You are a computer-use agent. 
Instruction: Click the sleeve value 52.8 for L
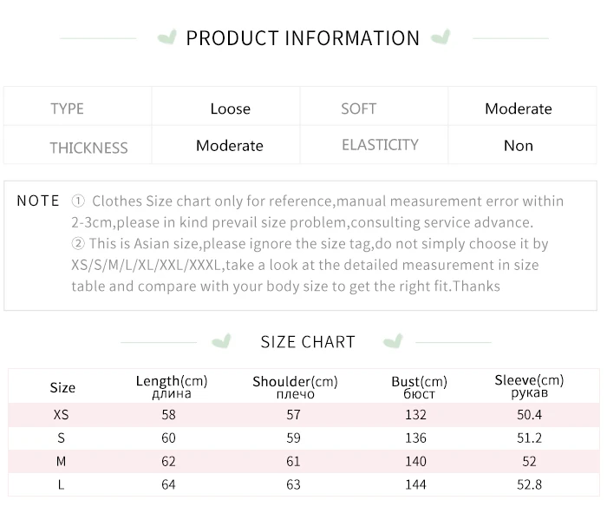pos(529,484)
